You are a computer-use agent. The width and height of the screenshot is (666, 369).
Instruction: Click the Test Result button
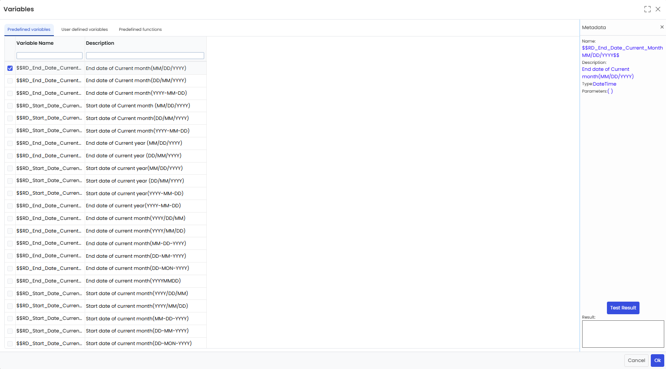click(623, 308)
